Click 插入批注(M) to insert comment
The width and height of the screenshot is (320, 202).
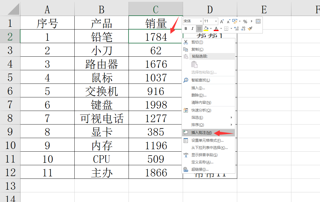click(x=208, y=132)
